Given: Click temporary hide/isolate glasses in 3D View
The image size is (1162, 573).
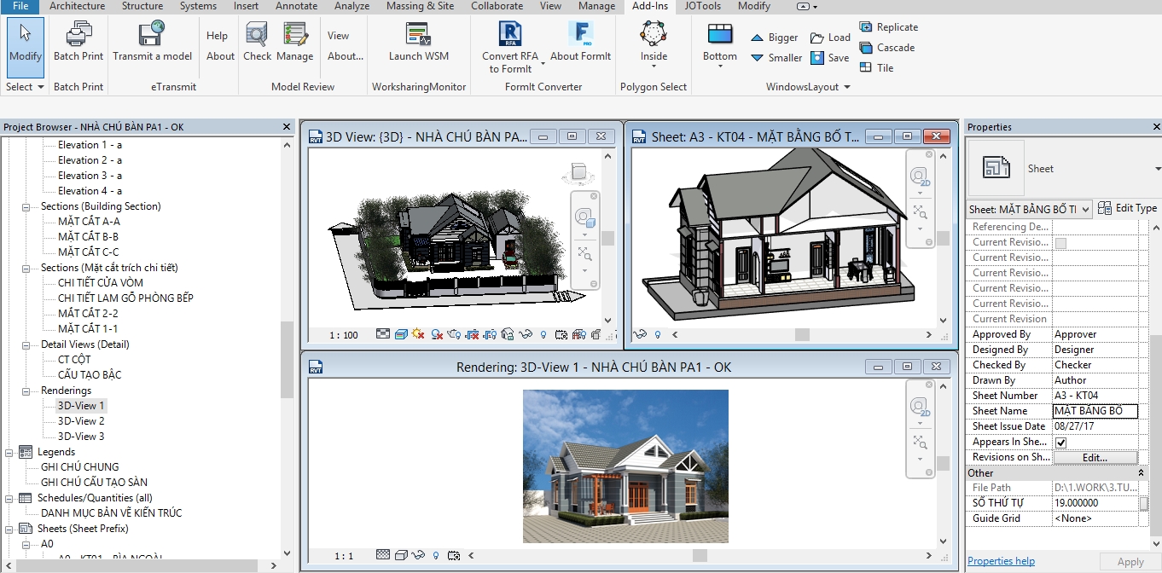Looking at the screenshot, I should click(526, 335).
